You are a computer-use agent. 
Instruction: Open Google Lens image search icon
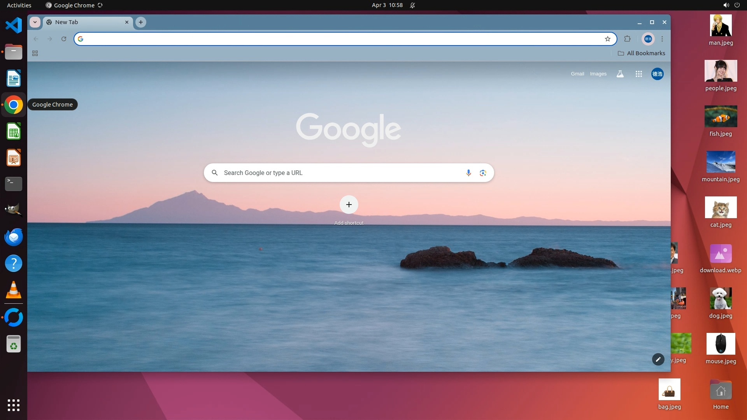click(x=483, y=173)
